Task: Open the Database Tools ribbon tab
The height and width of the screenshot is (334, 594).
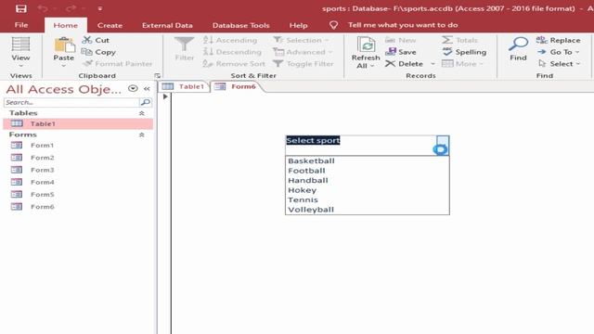Action: pos(241,25)
